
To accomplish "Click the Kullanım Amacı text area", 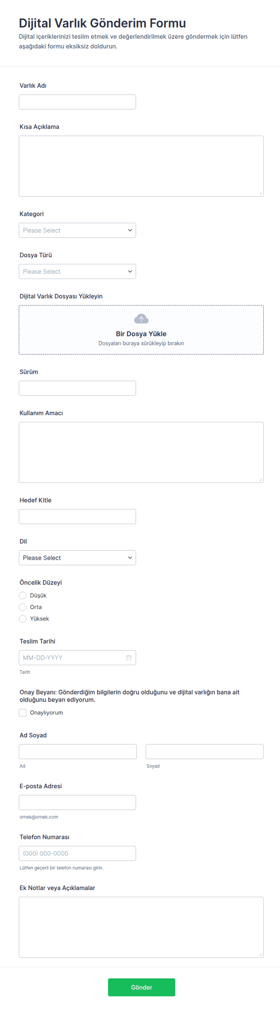I will click(141, 452).
